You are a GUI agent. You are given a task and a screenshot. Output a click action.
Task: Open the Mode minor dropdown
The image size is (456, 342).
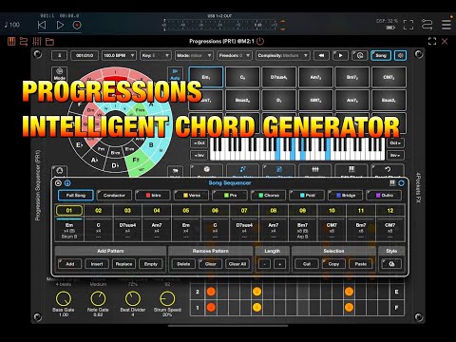click(x=194, y=55)
